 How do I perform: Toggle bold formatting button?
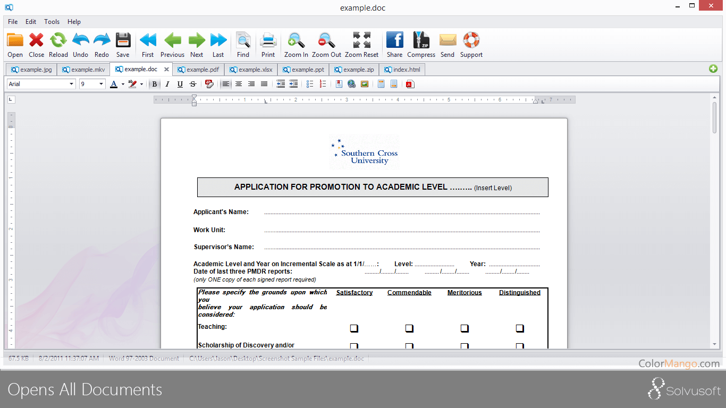point(155,84)
